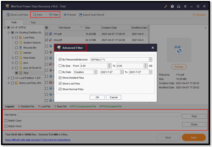Image resolution: width=212 pixels, height=147 pixels.
Task: Toggle Show Lost Files checkbox in filter
Action: [60, 83]
